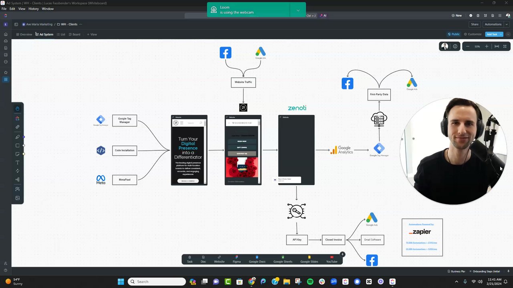Select the hand pan tool

(17, 108)
